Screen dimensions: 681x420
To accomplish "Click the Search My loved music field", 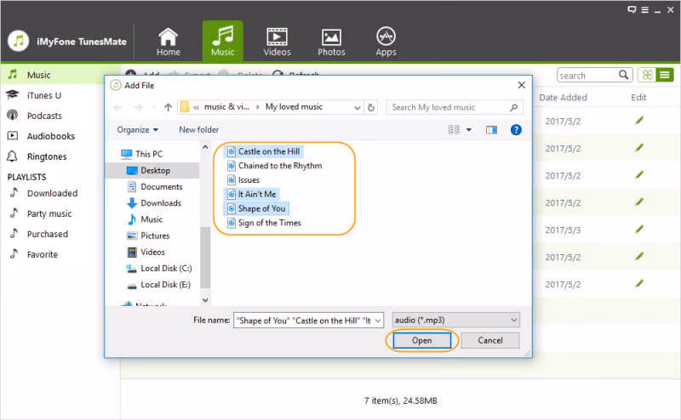I will (x=448, y=108).
